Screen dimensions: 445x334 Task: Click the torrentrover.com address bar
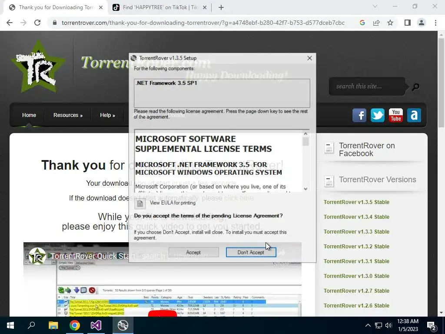tap(203, 23)
